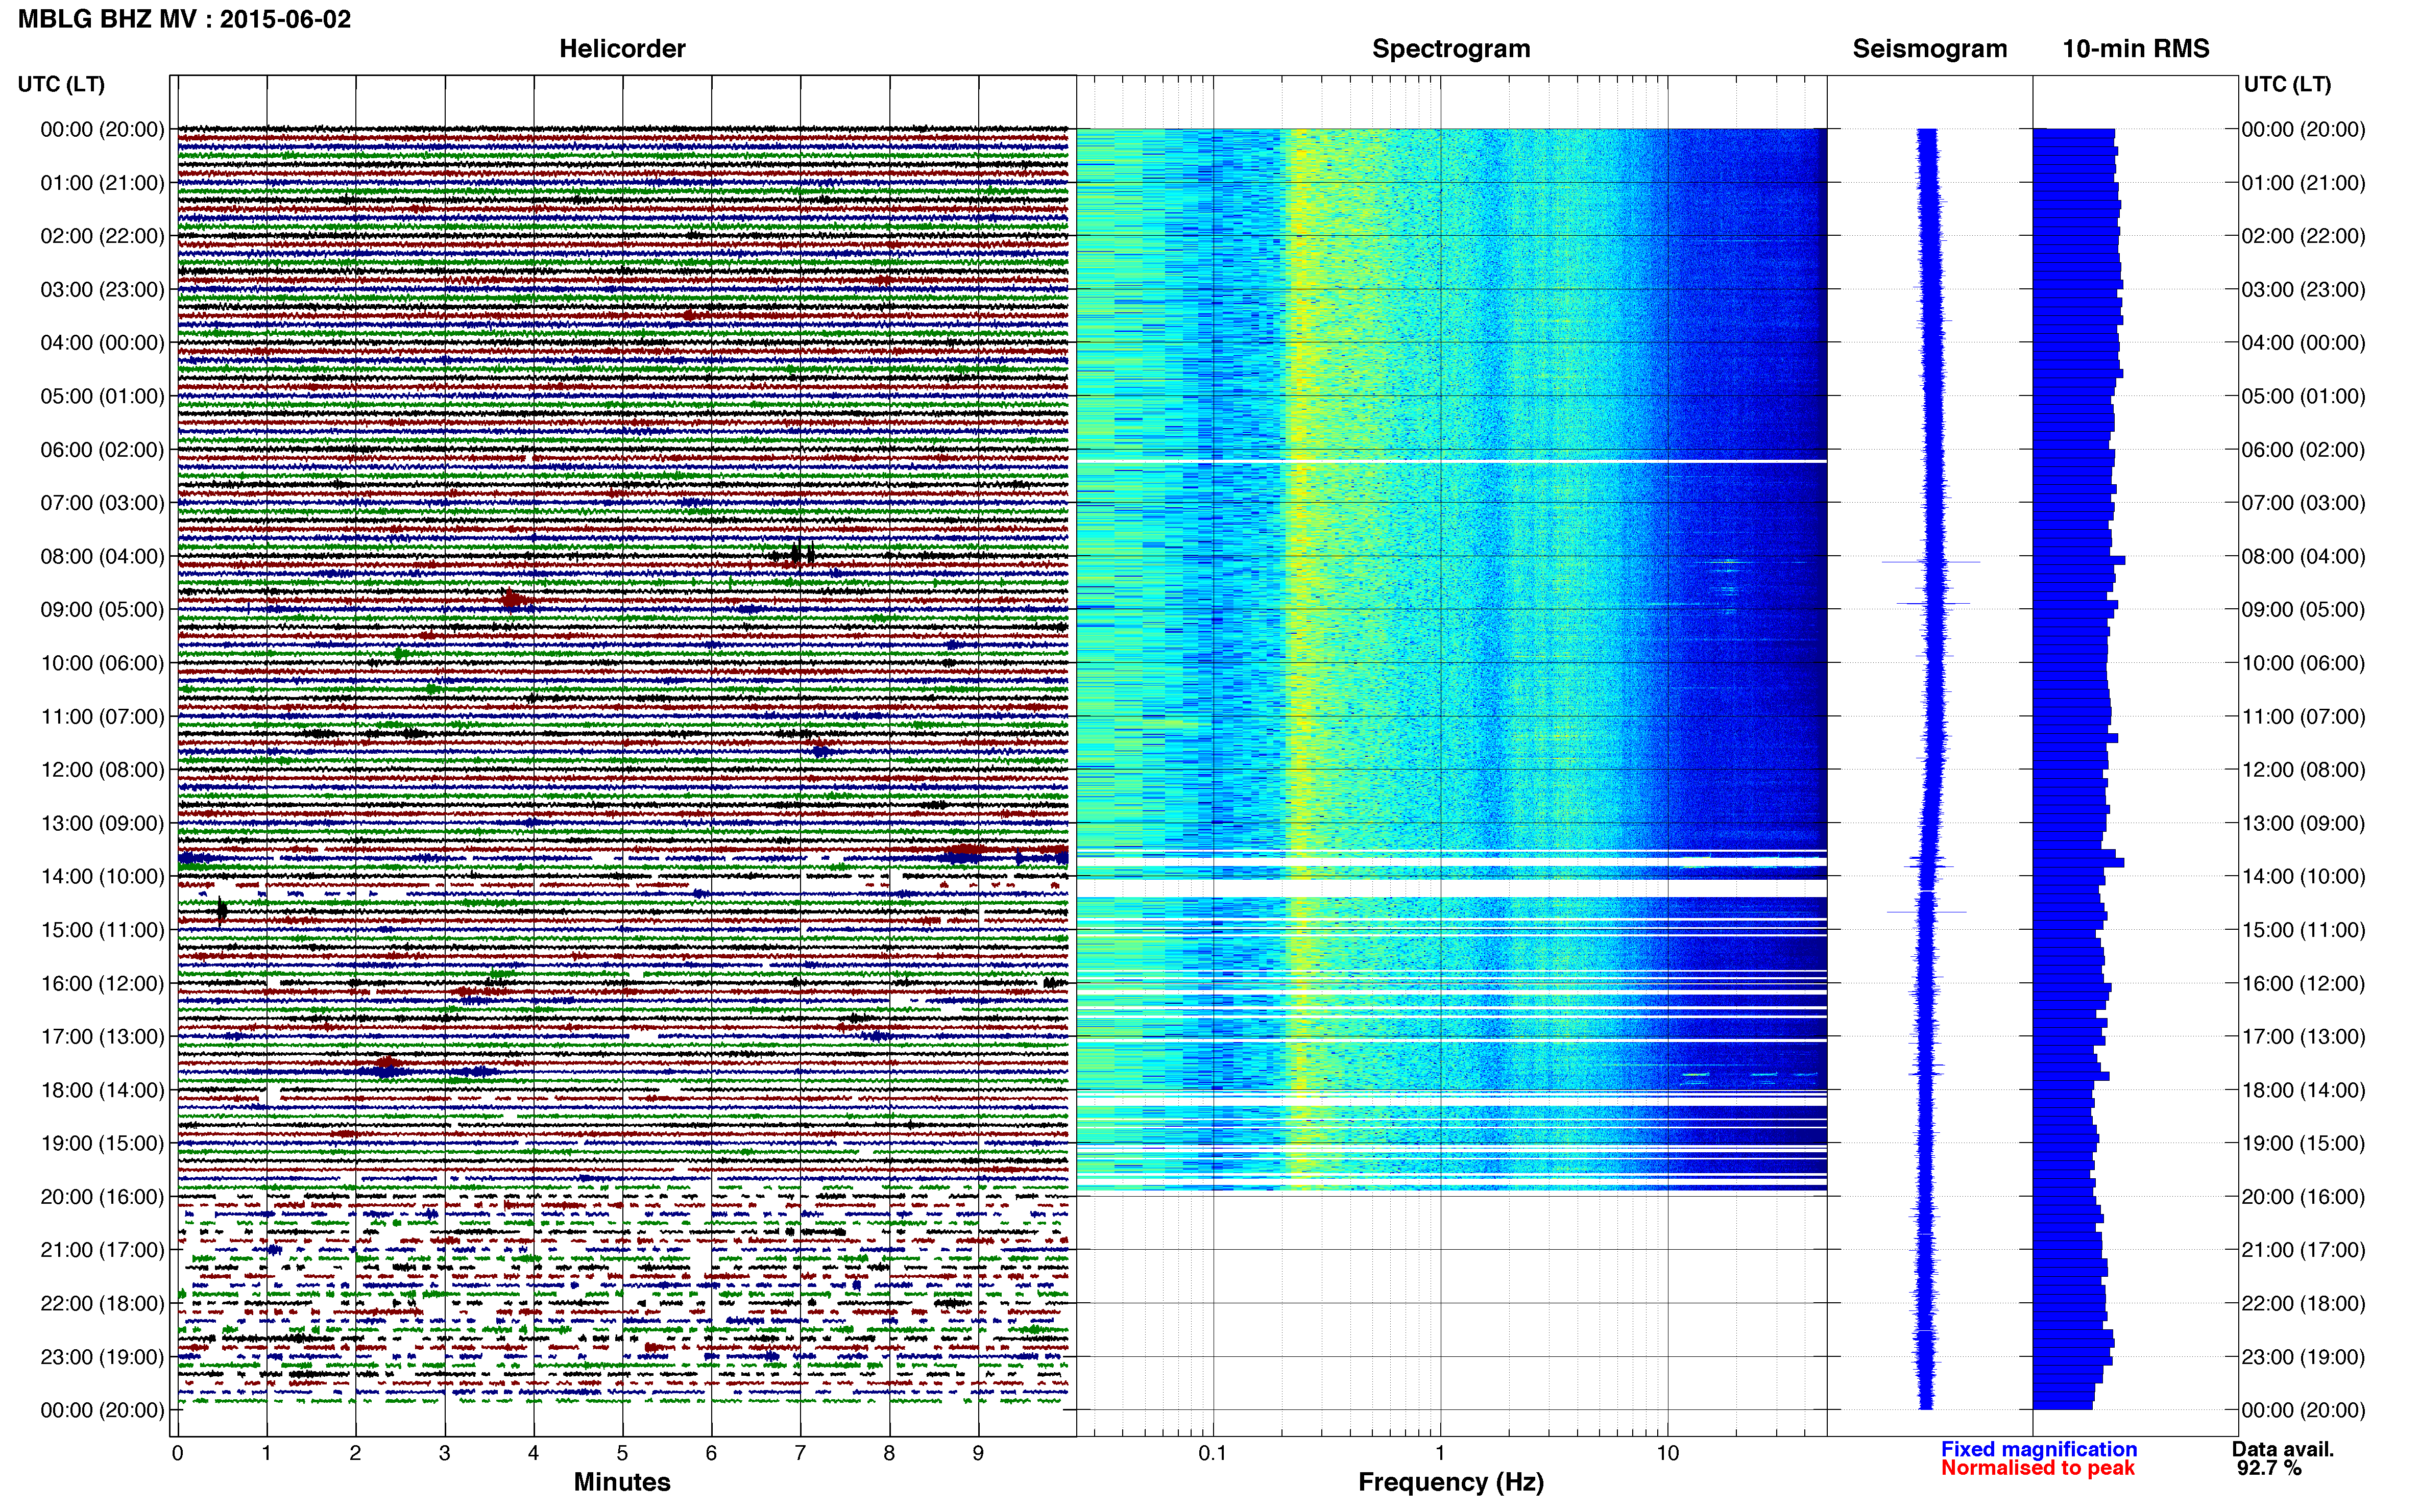Screen dimensions: 2420x1512
Task: Click right time label '18:00 (14:00)'
Action: (x=2303, y=1090)
